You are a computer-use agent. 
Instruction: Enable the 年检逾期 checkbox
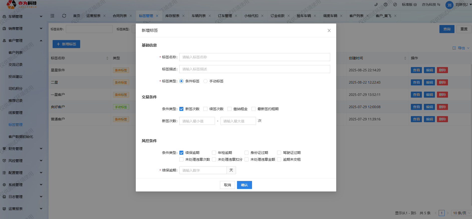click(x=214, y=153)
